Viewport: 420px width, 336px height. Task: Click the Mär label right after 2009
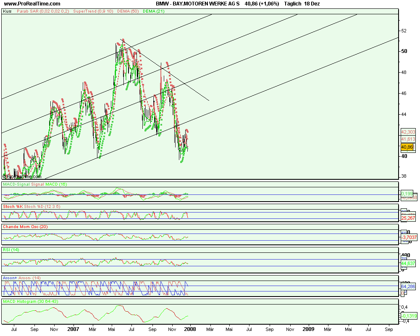[328, 329]
